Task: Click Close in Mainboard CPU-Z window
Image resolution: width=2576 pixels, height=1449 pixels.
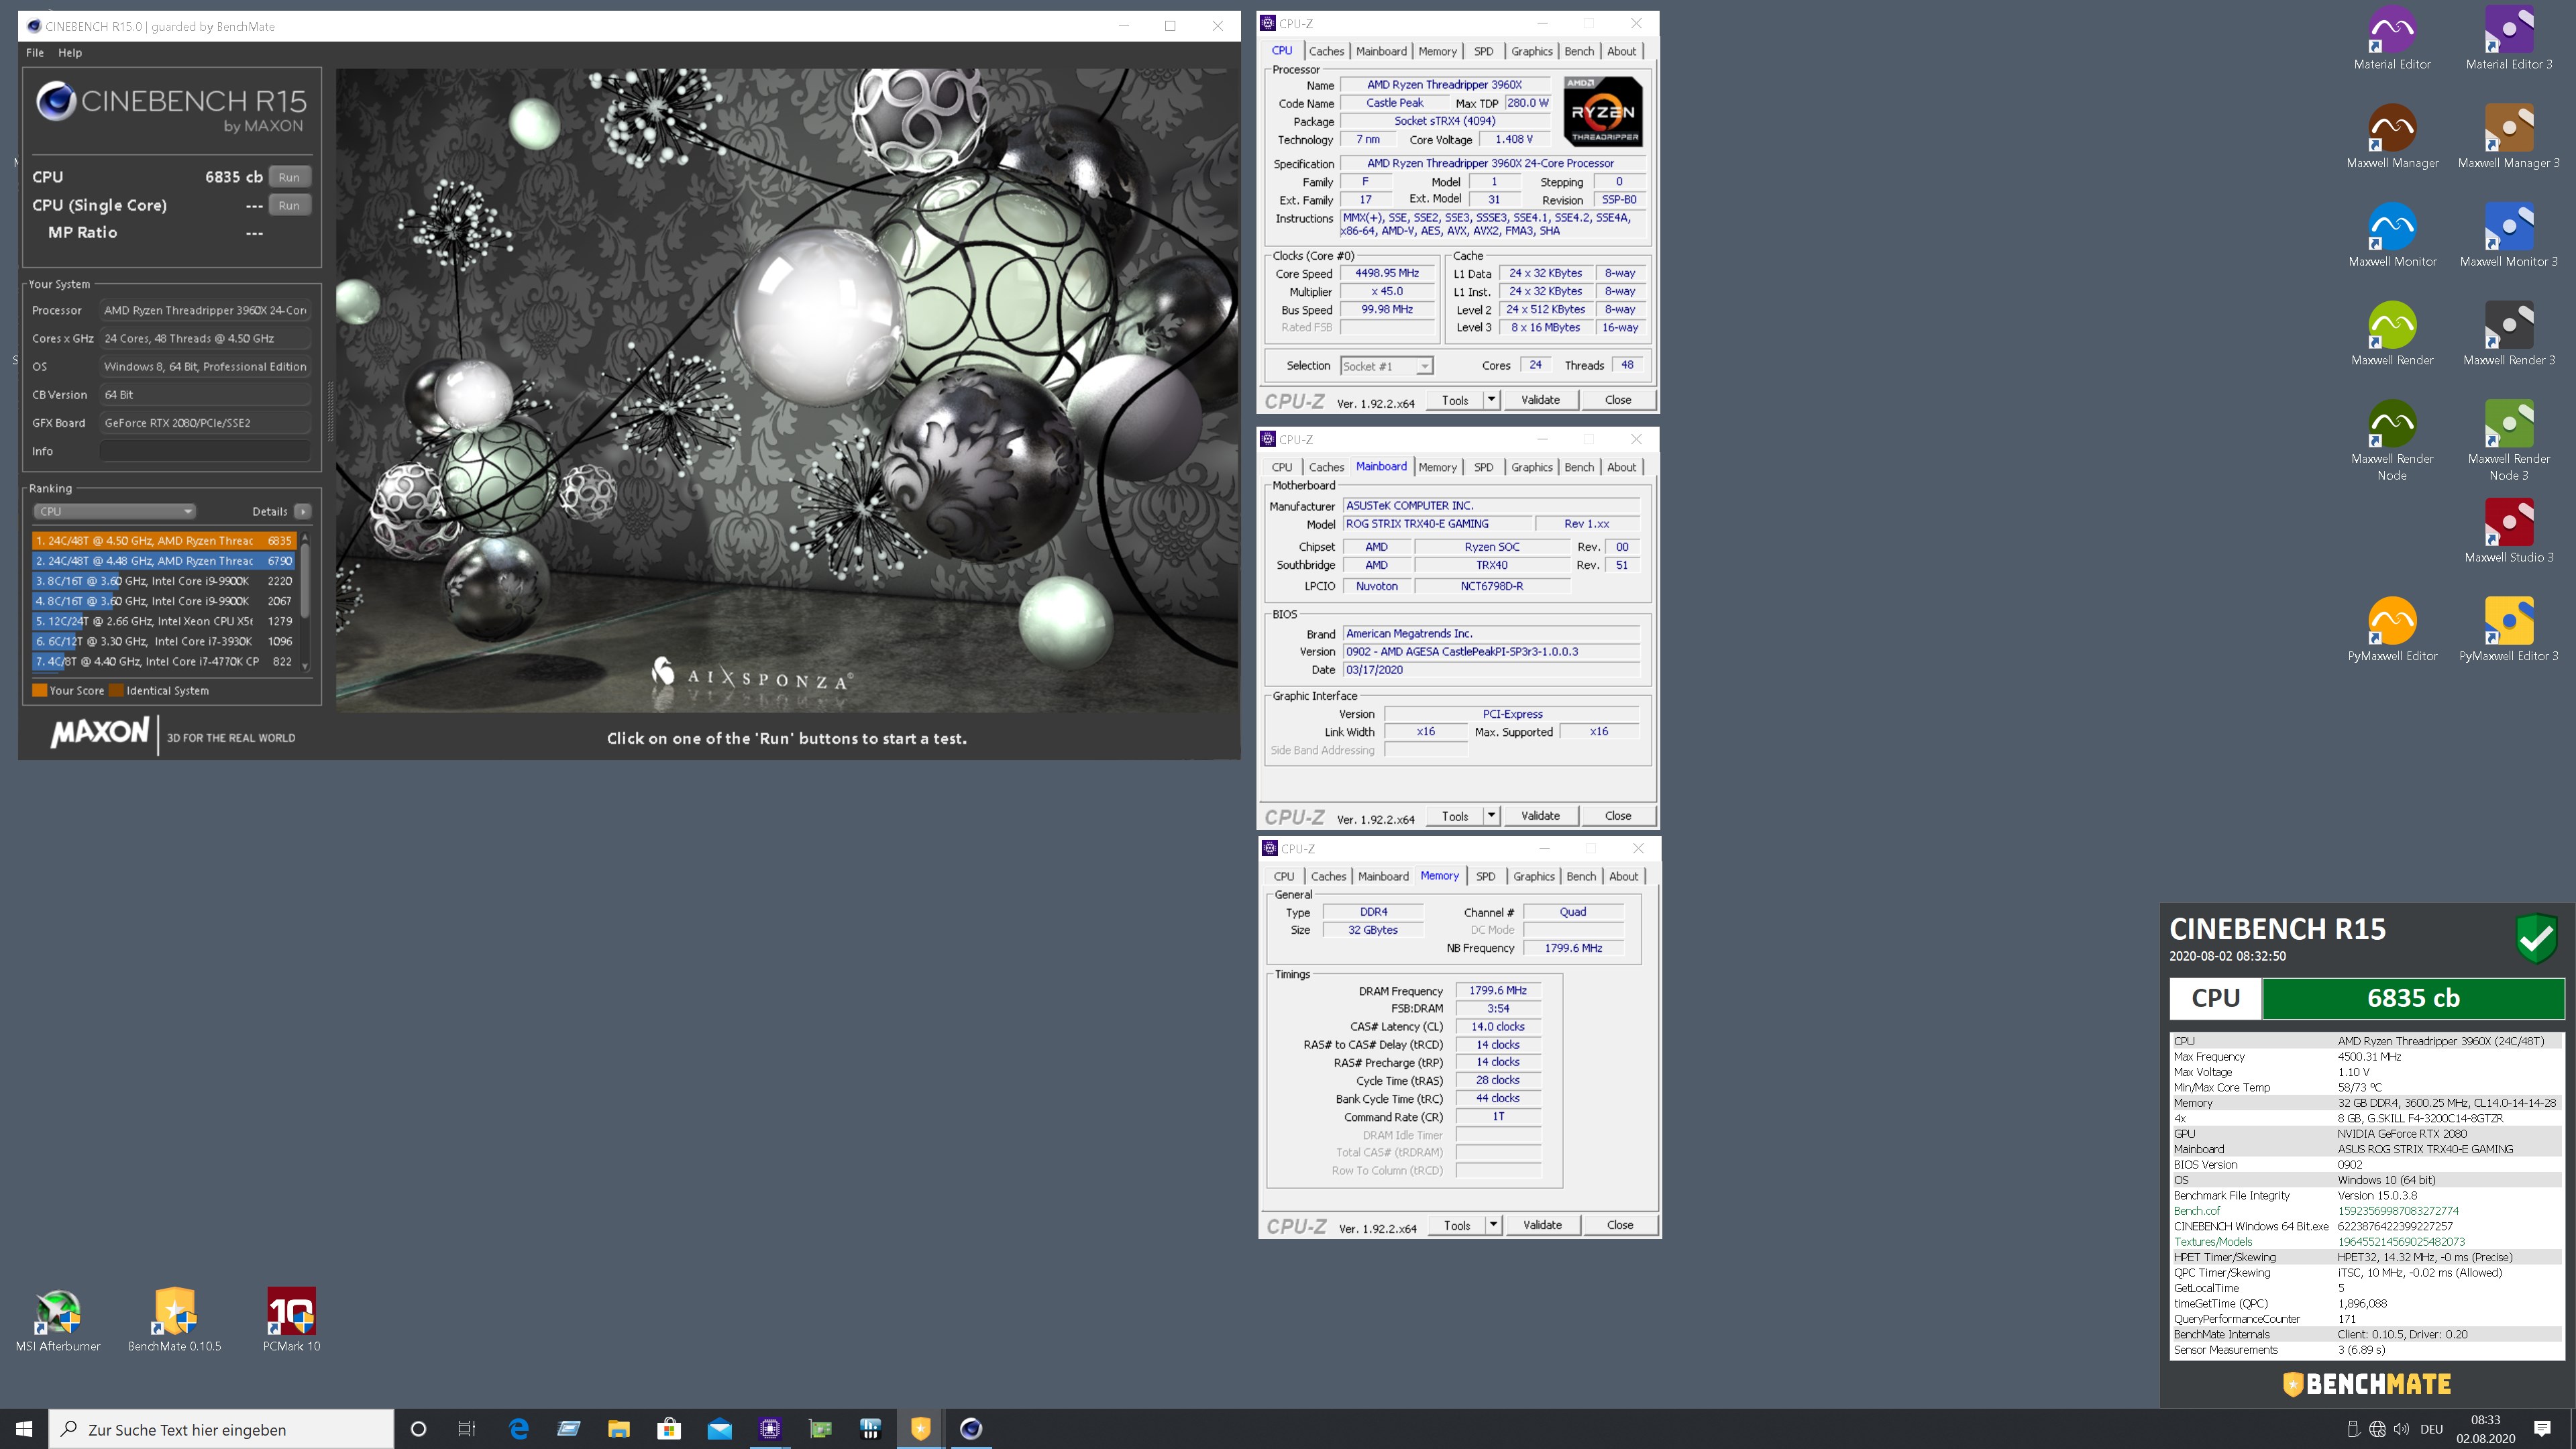Action: (1617, 816)
